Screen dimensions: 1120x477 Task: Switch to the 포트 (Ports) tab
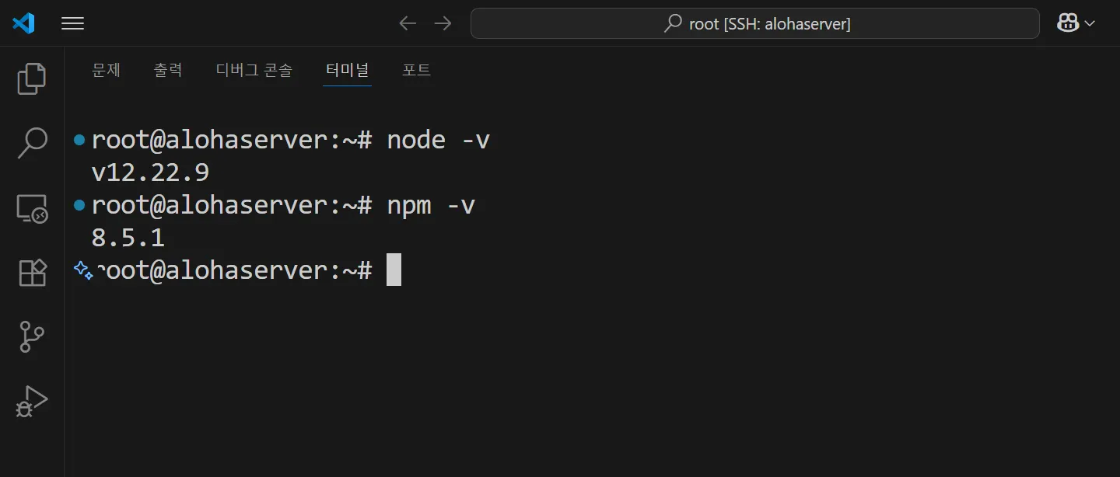[x=416, y=70]
